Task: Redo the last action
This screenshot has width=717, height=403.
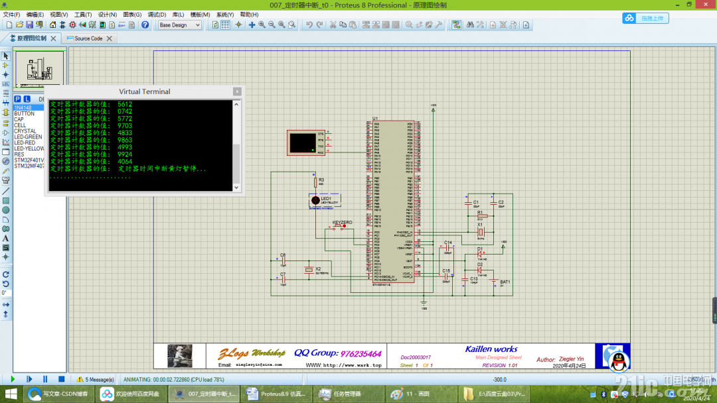Action: pyautogui.click(x=319, y=25)
